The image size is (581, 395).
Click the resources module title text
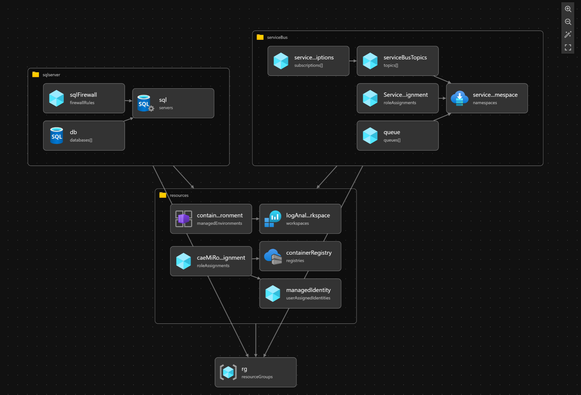pyautogui.click(x=179, y=195)
